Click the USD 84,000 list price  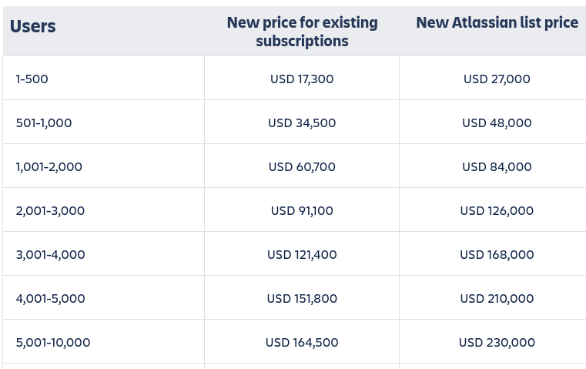(497, 166)
